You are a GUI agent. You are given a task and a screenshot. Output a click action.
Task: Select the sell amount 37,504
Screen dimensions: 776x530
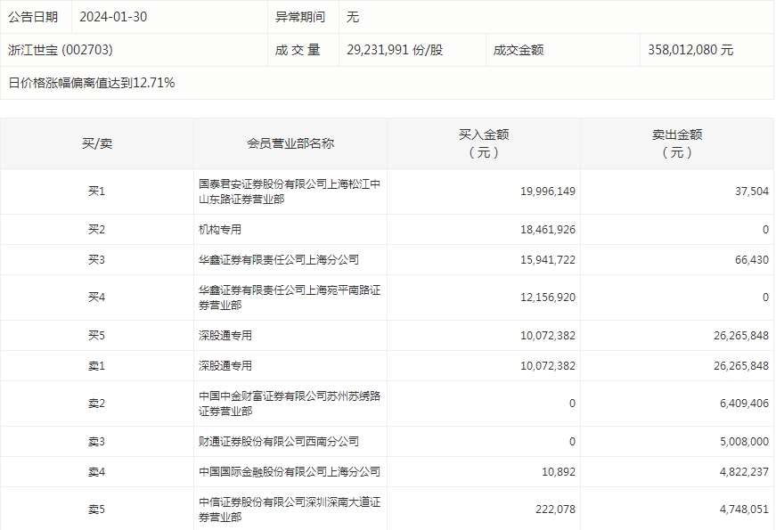[752, 191]
